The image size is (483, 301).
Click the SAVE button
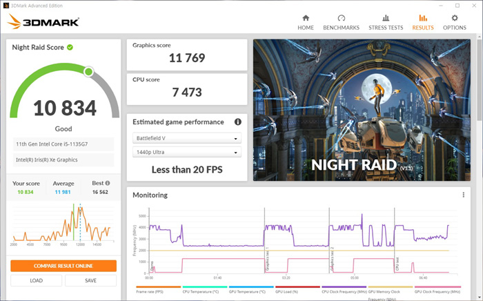(x=90, y=281)
